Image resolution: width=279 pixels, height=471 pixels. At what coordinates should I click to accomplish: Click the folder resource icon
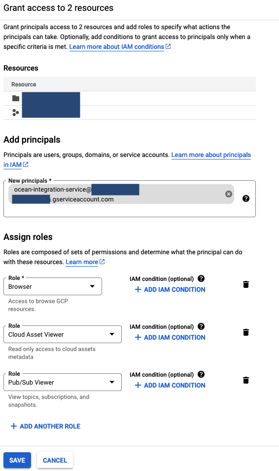pyautogui.click(x=16, y=98)
